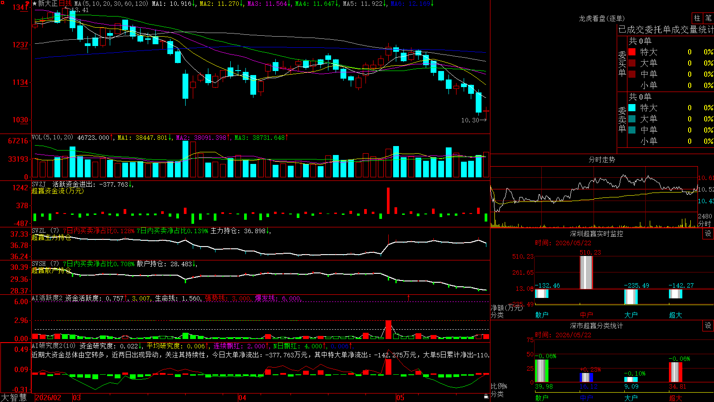This screenshot has height=402, width=714.
Task: Click the 04 month marker on the timeline
Action: click(242, 398)
